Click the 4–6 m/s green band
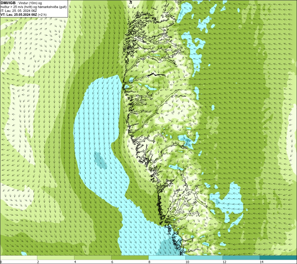The width and height of the screenshot is (297, 264). click(x=93, y=257)
